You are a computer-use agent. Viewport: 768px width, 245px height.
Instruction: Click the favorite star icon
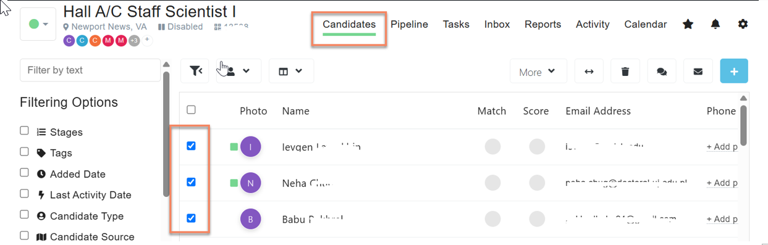688,24
